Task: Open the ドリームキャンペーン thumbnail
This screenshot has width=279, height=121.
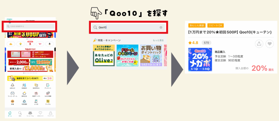Action: [x=128, y=55]
